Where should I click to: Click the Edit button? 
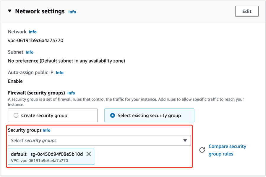(247, 11)
